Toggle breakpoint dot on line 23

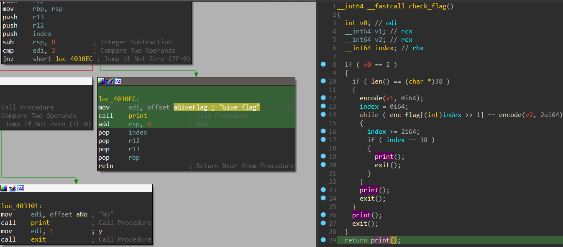(323, 190)
